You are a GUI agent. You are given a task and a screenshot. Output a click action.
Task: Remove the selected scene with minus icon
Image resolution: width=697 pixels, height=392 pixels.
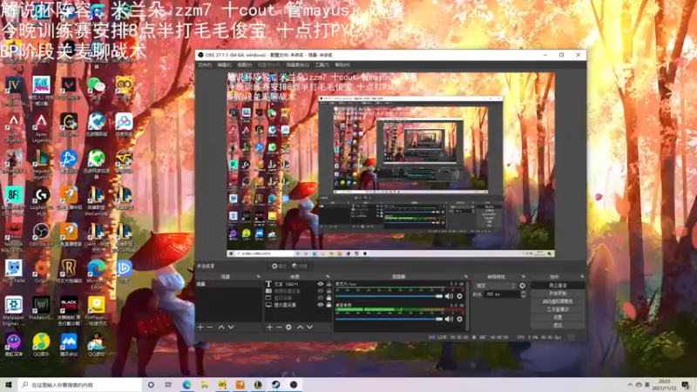point(210,328)
